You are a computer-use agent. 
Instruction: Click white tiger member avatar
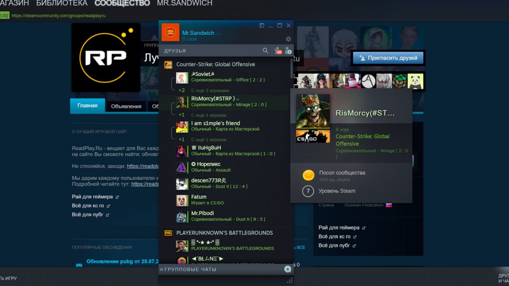384,81
